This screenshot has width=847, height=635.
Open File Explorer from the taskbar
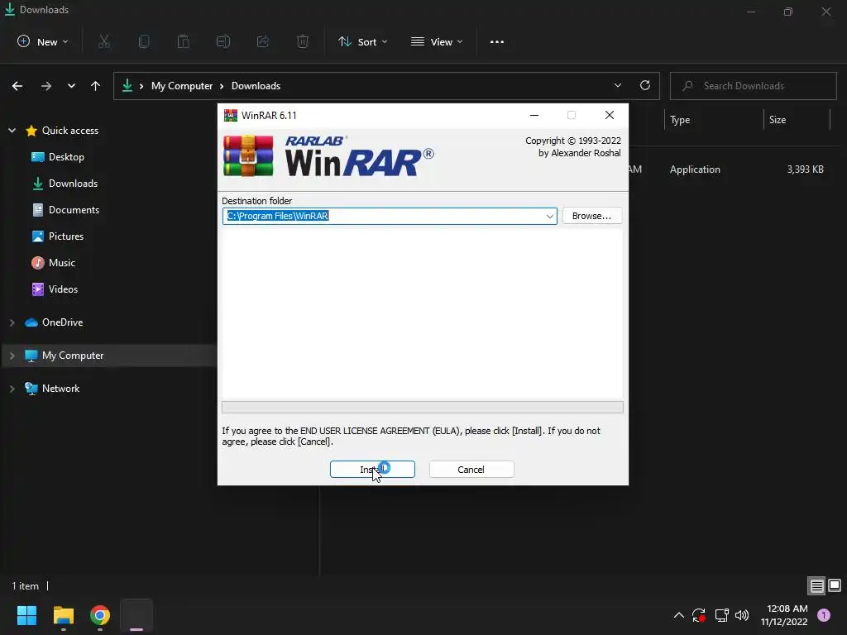pos(63,615)
